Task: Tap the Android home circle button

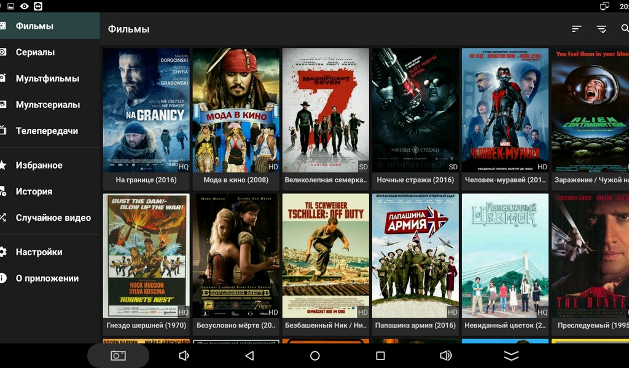Action: (x=314, y=356)
